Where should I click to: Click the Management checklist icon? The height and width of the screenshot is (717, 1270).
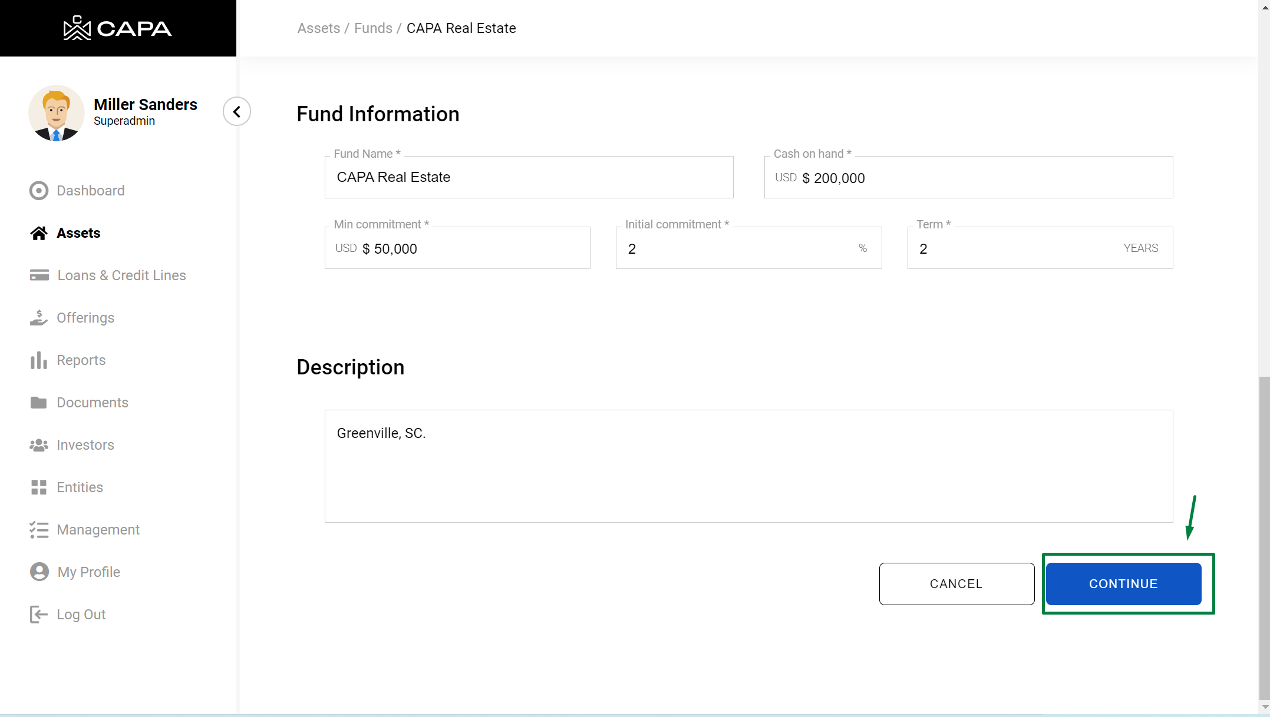pyautogui.click(x=39, y=530)
